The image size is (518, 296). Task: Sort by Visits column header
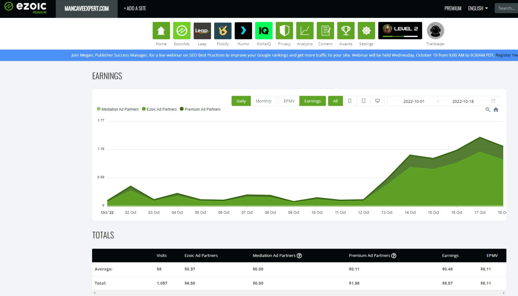pos(162,256)
